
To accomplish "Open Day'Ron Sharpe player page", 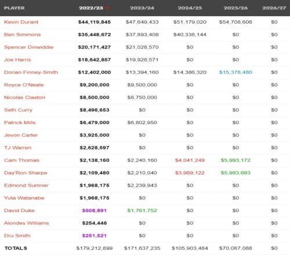I will 26,173.
